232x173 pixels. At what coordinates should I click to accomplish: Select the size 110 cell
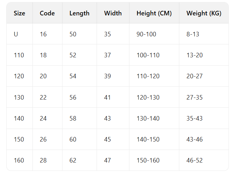(x=19, y=55)
